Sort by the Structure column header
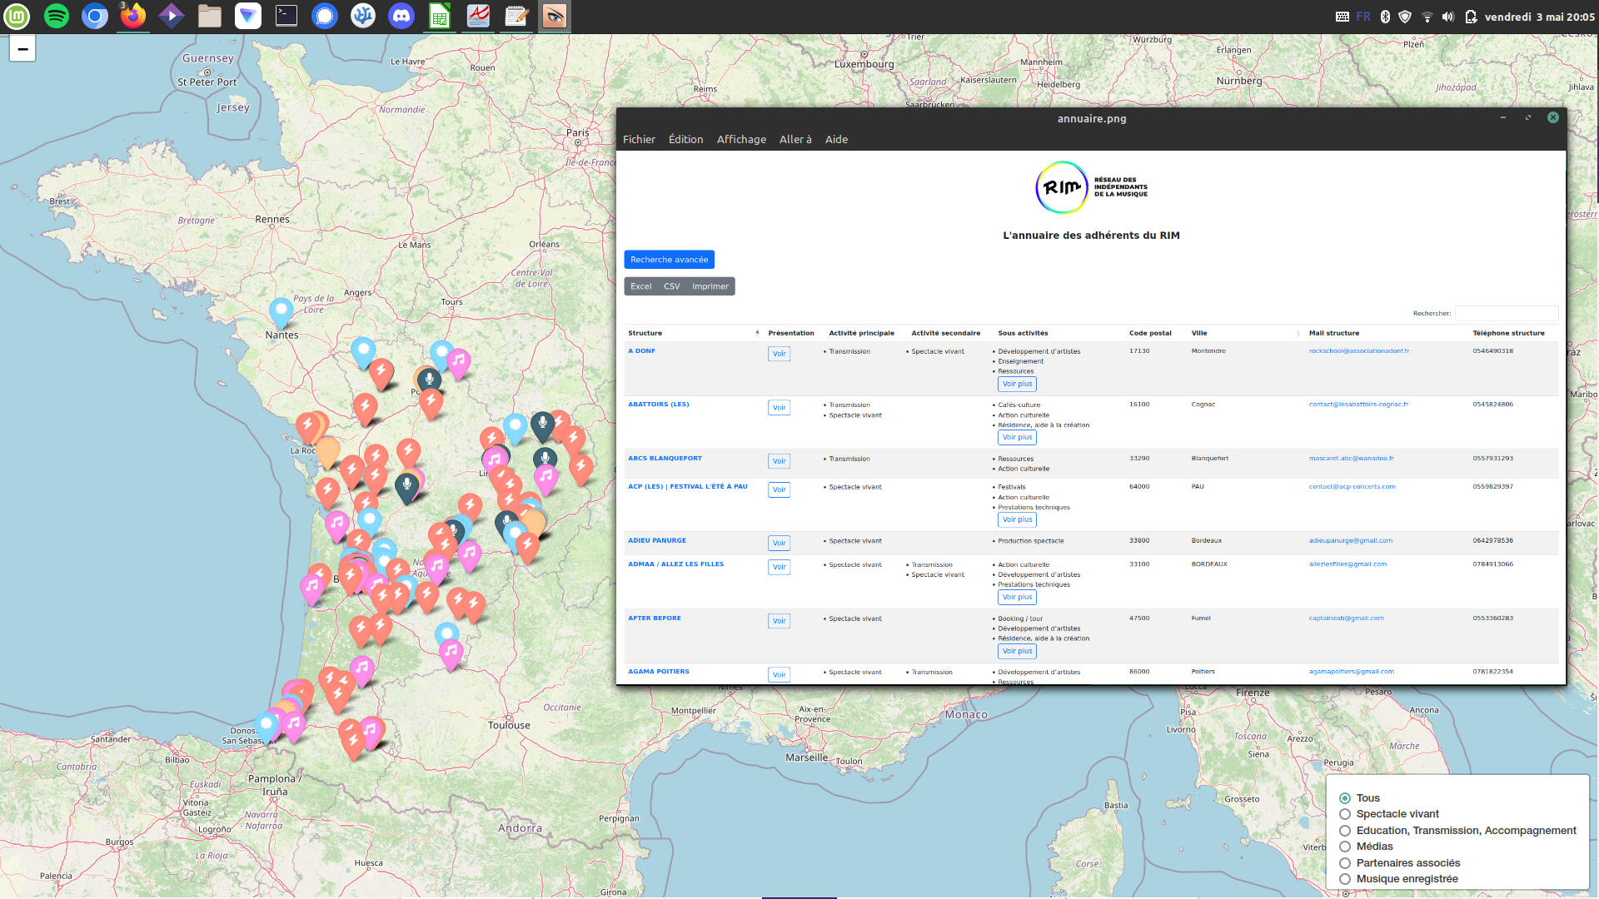1599x899 pixels. [x=645, y=333]
